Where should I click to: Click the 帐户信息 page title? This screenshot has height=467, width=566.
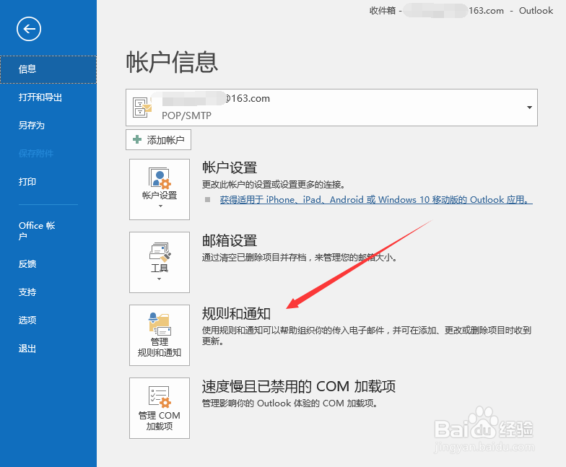click(x=172, y=62)
